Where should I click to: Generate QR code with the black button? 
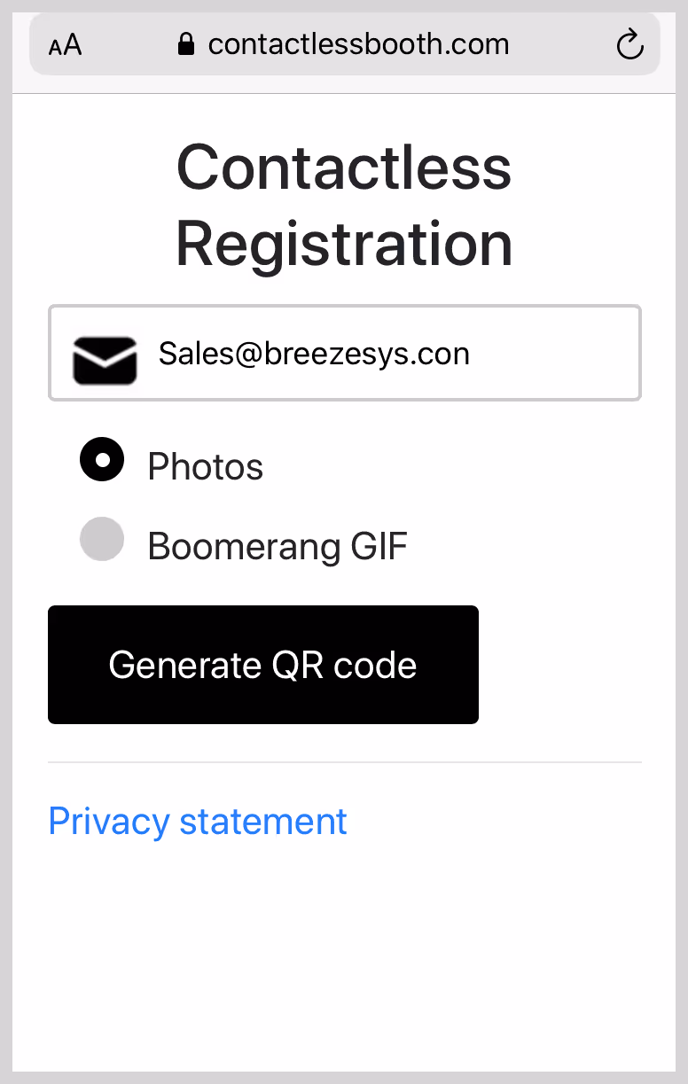(x=263, y=665)
